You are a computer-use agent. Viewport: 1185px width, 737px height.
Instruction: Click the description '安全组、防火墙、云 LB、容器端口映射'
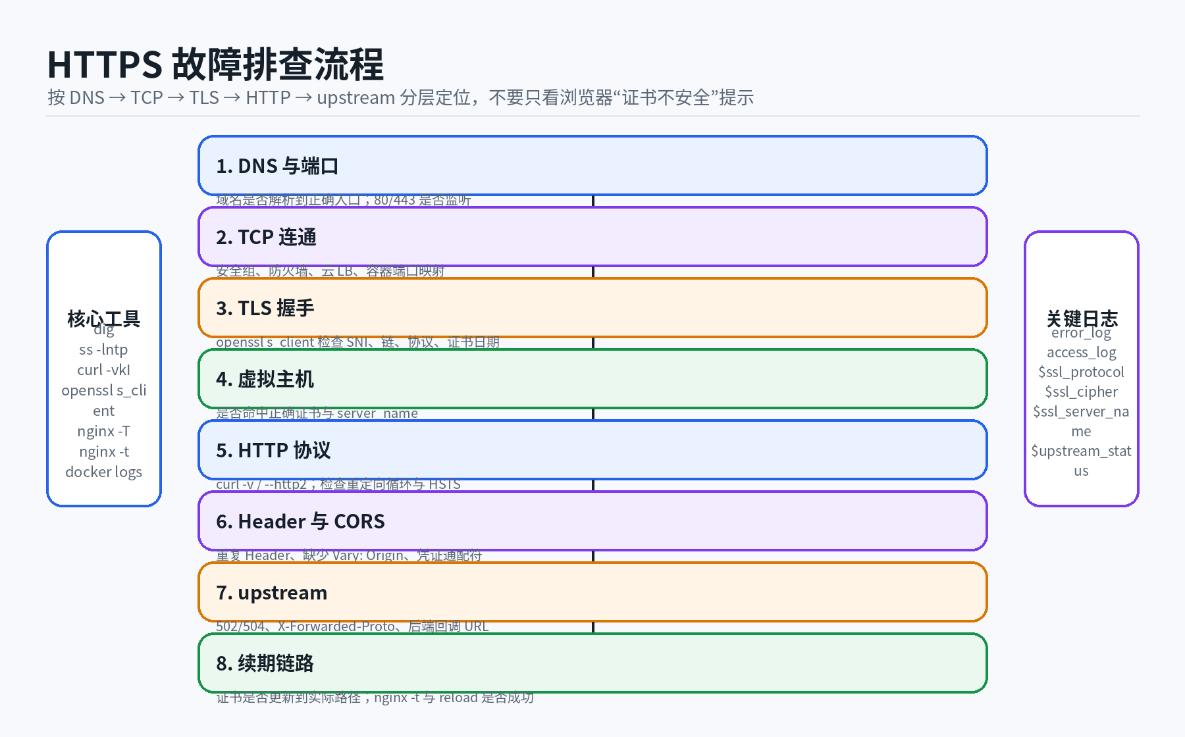[330, 271]
